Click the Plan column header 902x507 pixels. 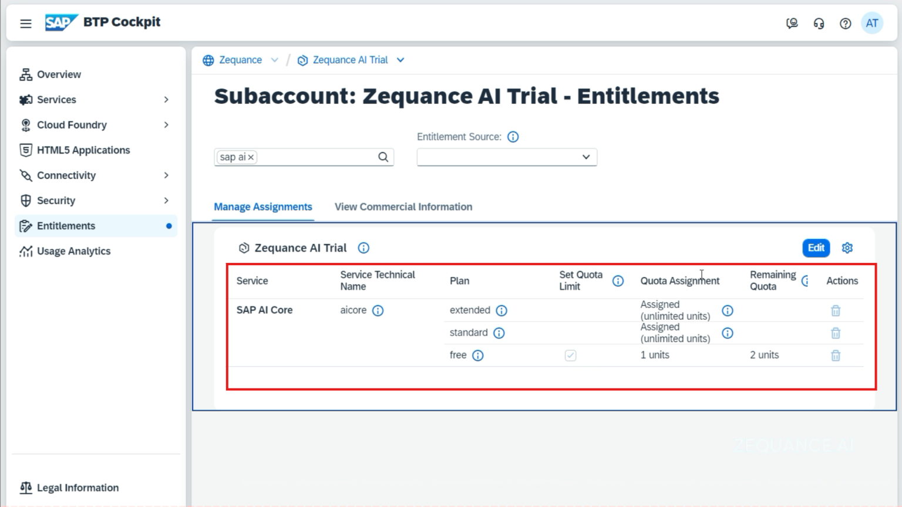pos(459,280)
